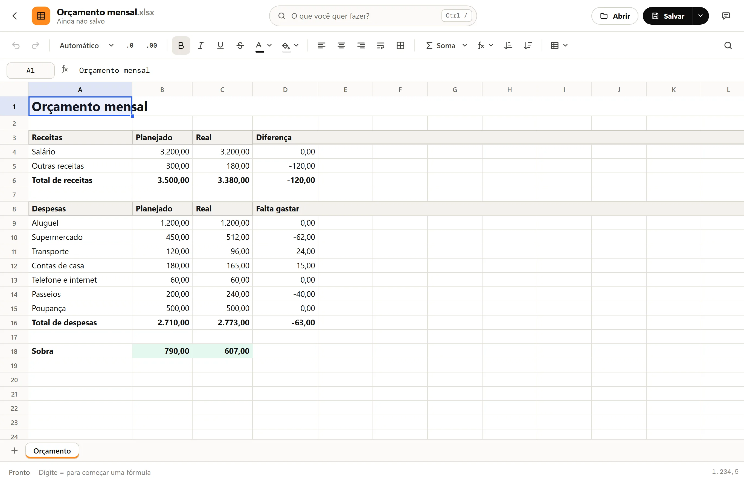Open the comments panel icon
The width and height of the screenshot is (744, 482).
click(x=726, y=16)
